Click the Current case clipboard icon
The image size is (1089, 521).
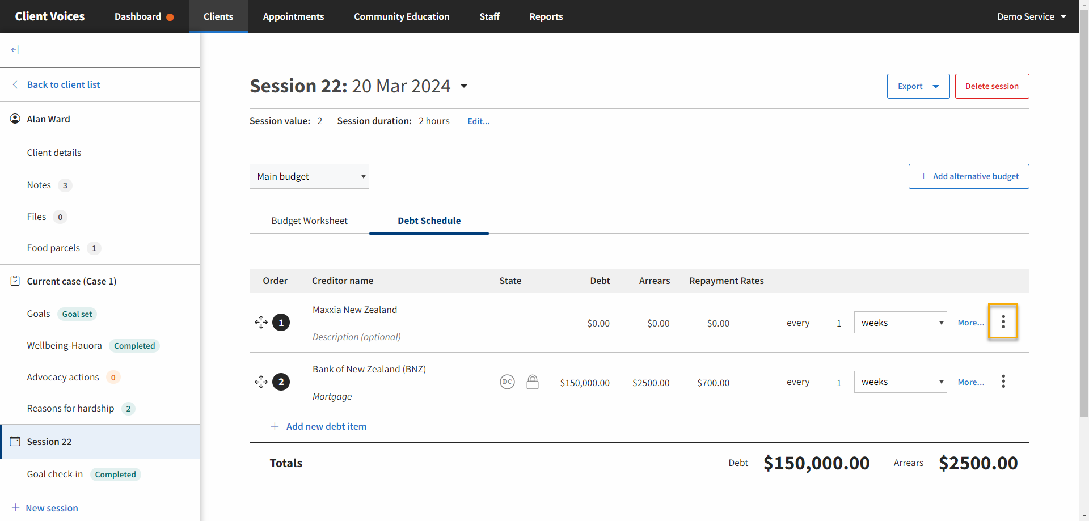click(15, 281)
